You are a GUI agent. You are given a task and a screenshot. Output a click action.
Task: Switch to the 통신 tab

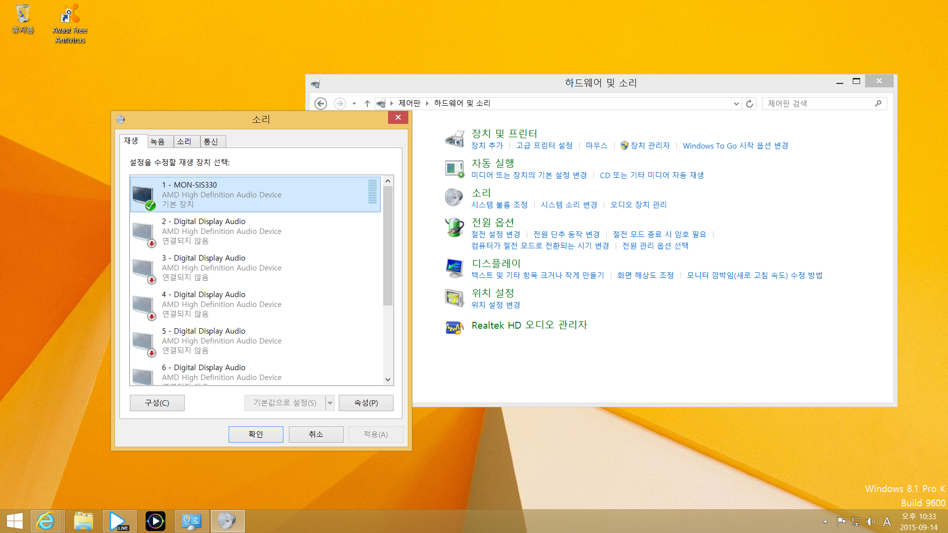[x=212, y=142]
